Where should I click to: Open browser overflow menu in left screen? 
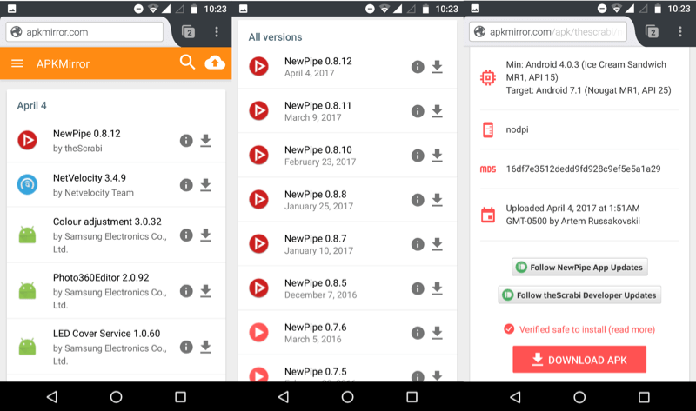click(217, 32)
